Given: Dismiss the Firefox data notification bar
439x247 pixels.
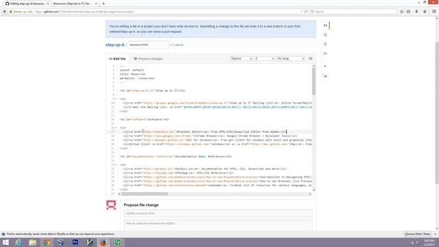Looking at the screenshot, I should [x=435, y=234].
